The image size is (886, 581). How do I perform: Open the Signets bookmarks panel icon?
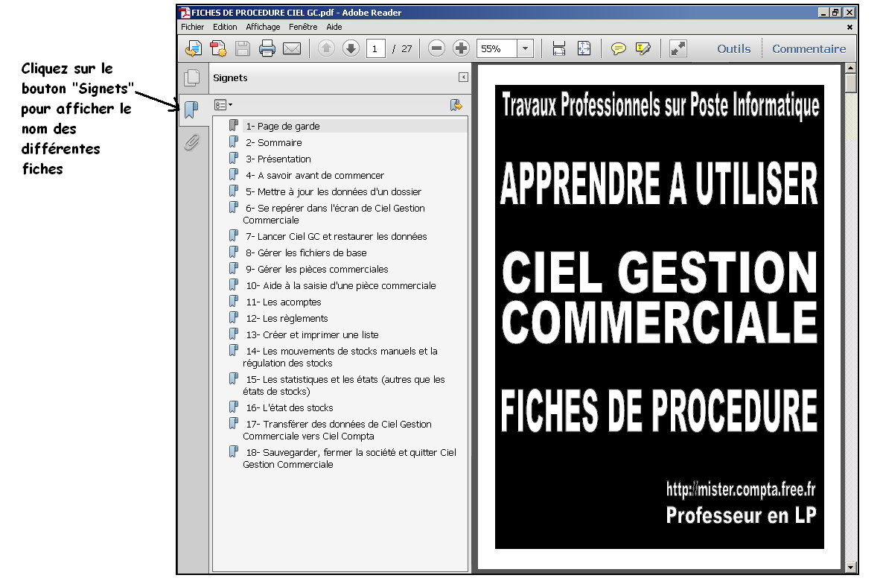point(191,109)
